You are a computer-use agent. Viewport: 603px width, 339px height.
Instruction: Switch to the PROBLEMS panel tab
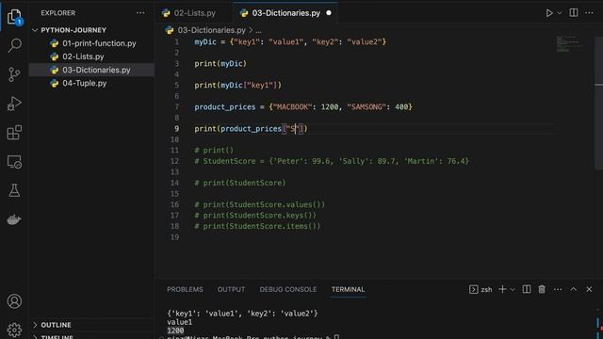coord(185,289)
